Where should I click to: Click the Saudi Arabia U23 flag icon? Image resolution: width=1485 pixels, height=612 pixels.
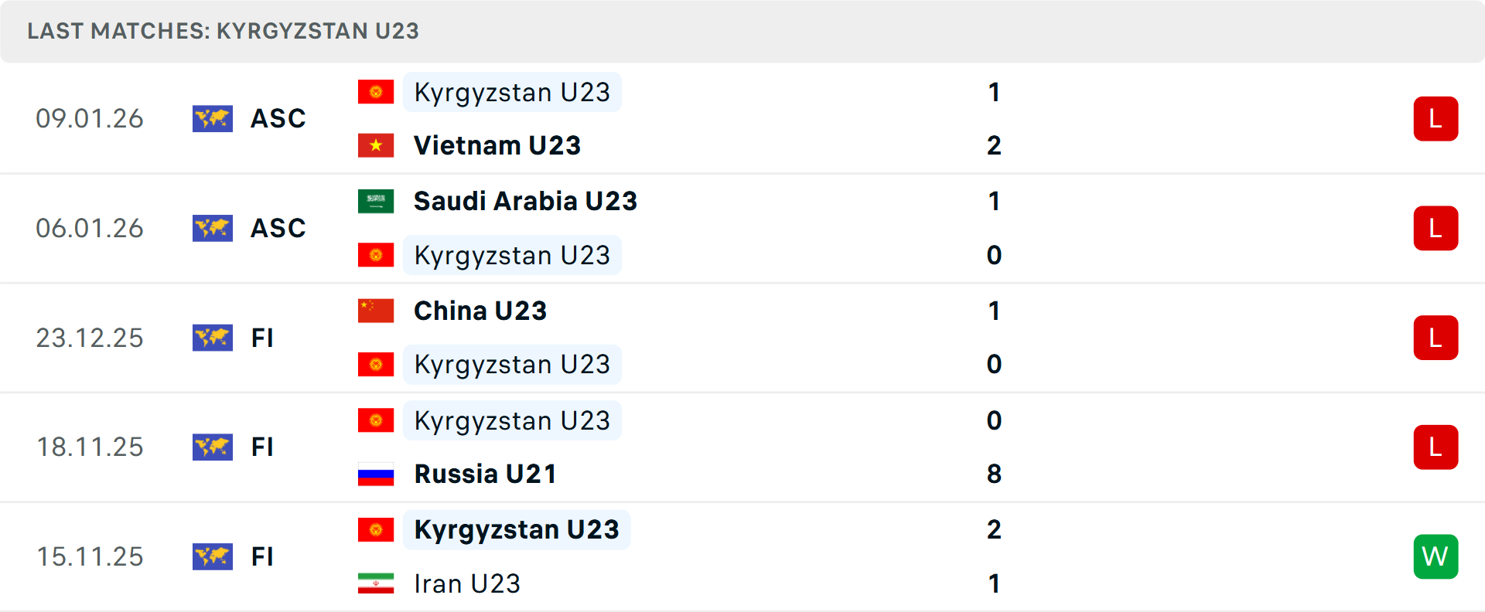376,201
